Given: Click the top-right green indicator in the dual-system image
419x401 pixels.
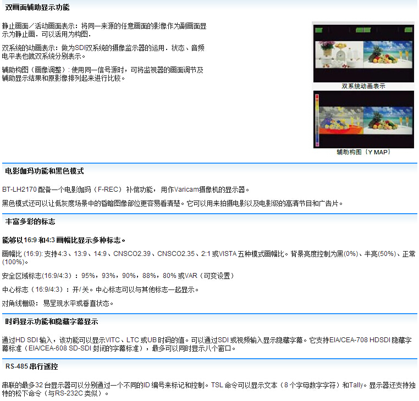Looking at the screenshot, I should pos(407,30).
